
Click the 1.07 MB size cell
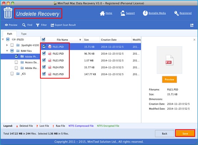(89, 60)
